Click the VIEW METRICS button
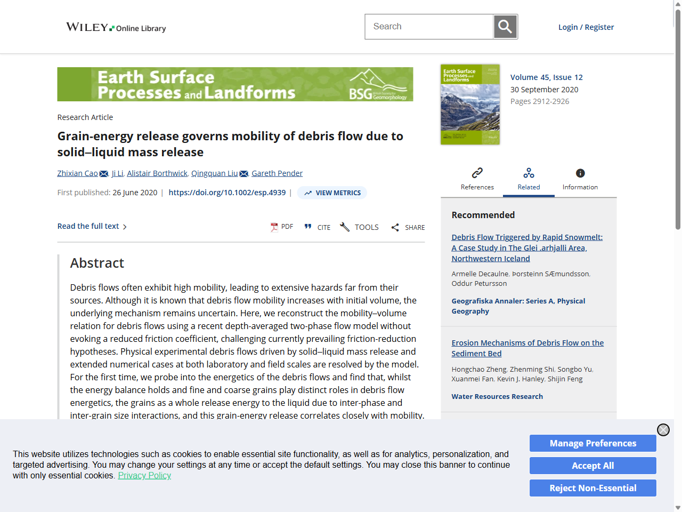 332,193
